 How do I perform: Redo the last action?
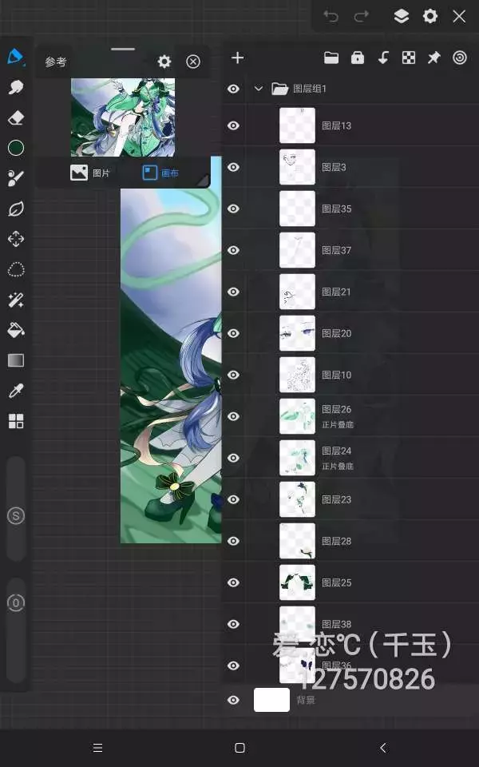[x=361, y=17]
